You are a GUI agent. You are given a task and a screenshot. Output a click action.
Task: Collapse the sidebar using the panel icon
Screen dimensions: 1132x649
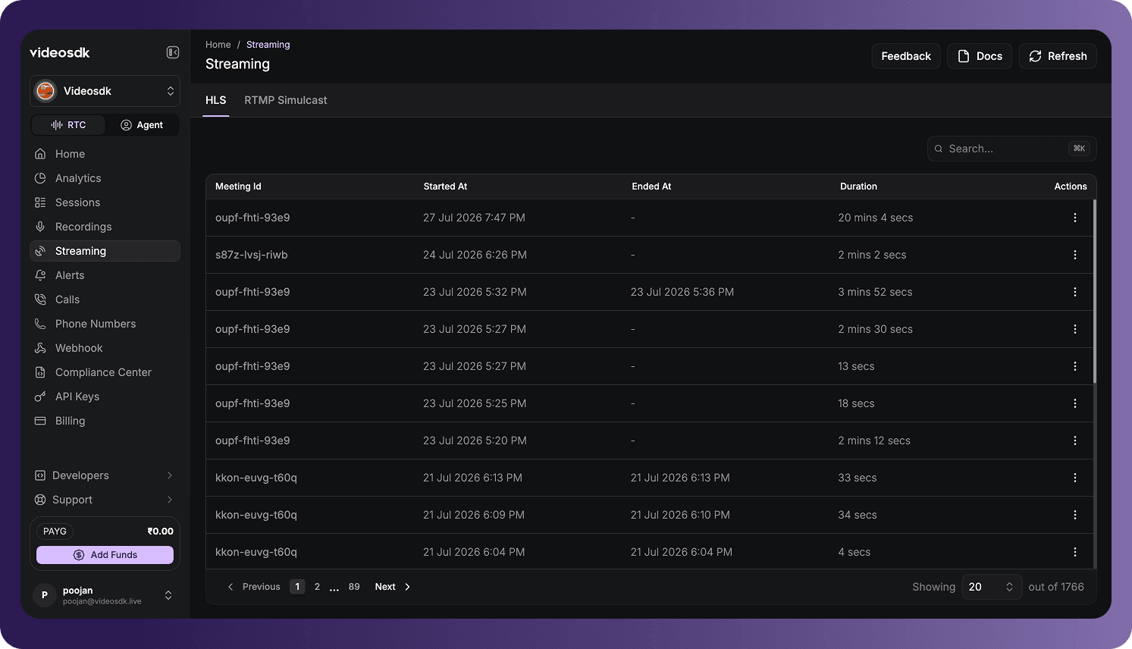(x=173, y=52)
